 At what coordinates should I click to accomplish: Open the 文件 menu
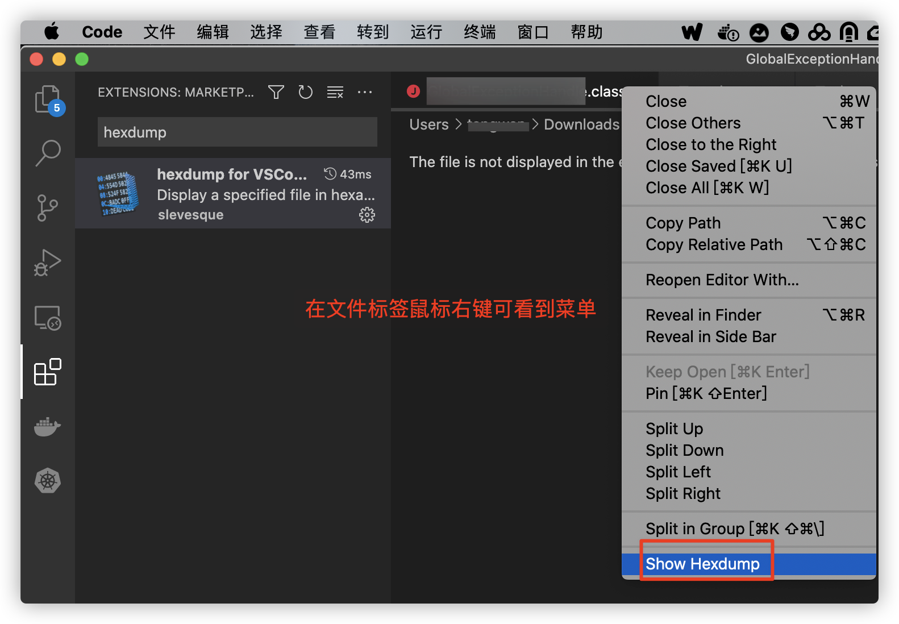pyautogui.click(x=159, y=32)
